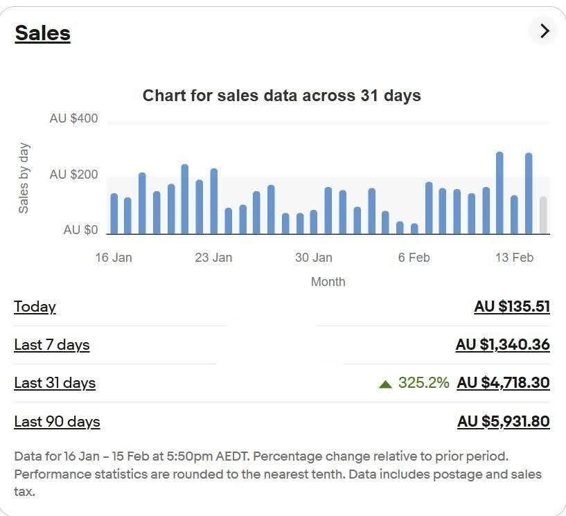The width and height of the screenshot is (566, 516).
Task: Click the data period footnote text
Action: point(278,474)
